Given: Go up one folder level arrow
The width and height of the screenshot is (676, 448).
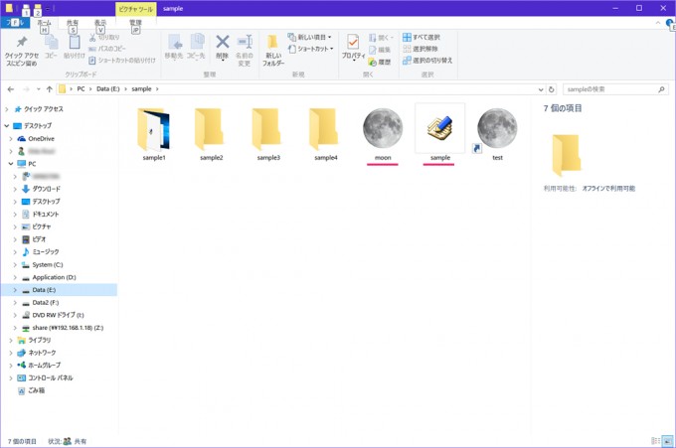Looking at the screenshot, I should coord(49,89).
